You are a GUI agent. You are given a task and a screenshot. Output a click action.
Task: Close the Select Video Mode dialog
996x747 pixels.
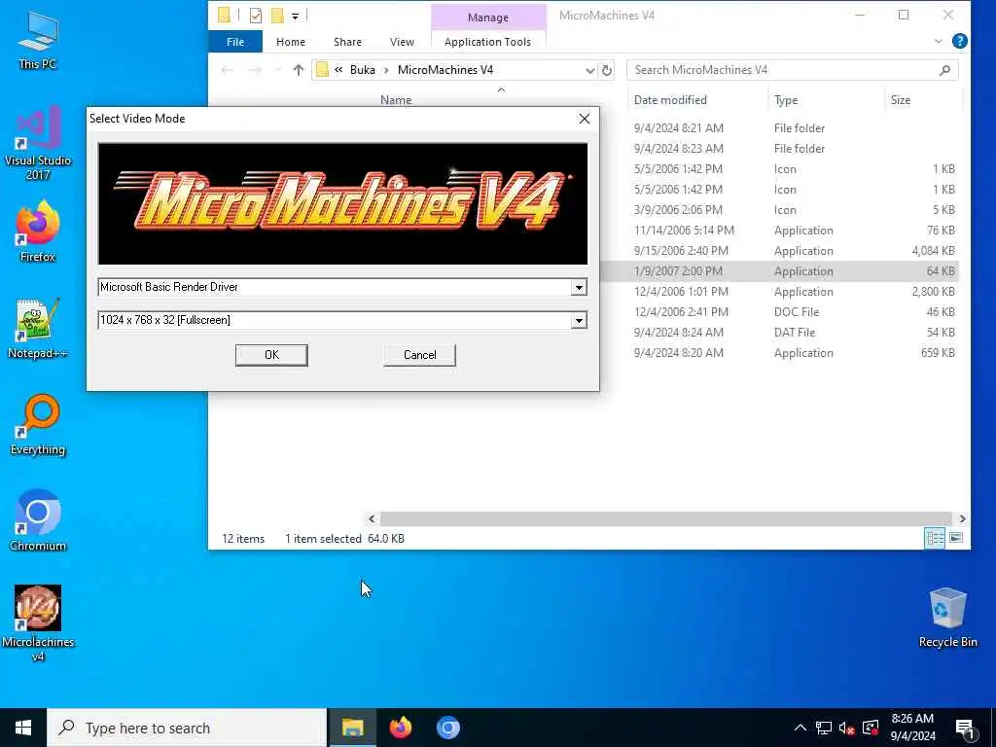pyautogui.click(x=585, y=119)
